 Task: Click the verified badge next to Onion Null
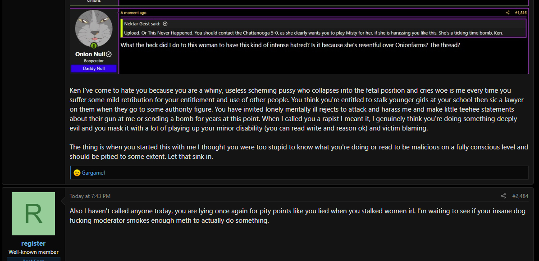pos(109,54)
